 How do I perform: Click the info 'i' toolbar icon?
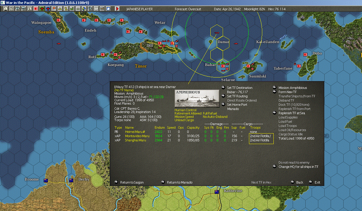(30, 9)
